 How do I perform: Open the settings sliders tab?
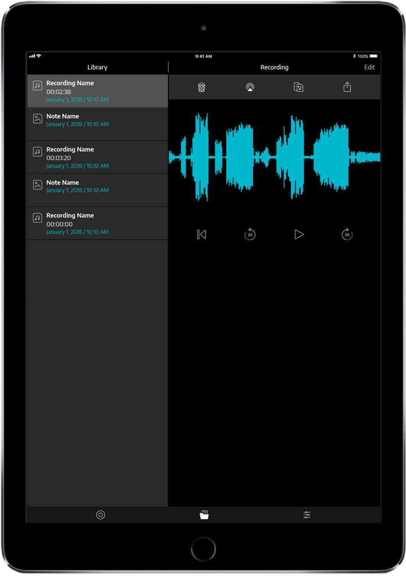[307, 515]
